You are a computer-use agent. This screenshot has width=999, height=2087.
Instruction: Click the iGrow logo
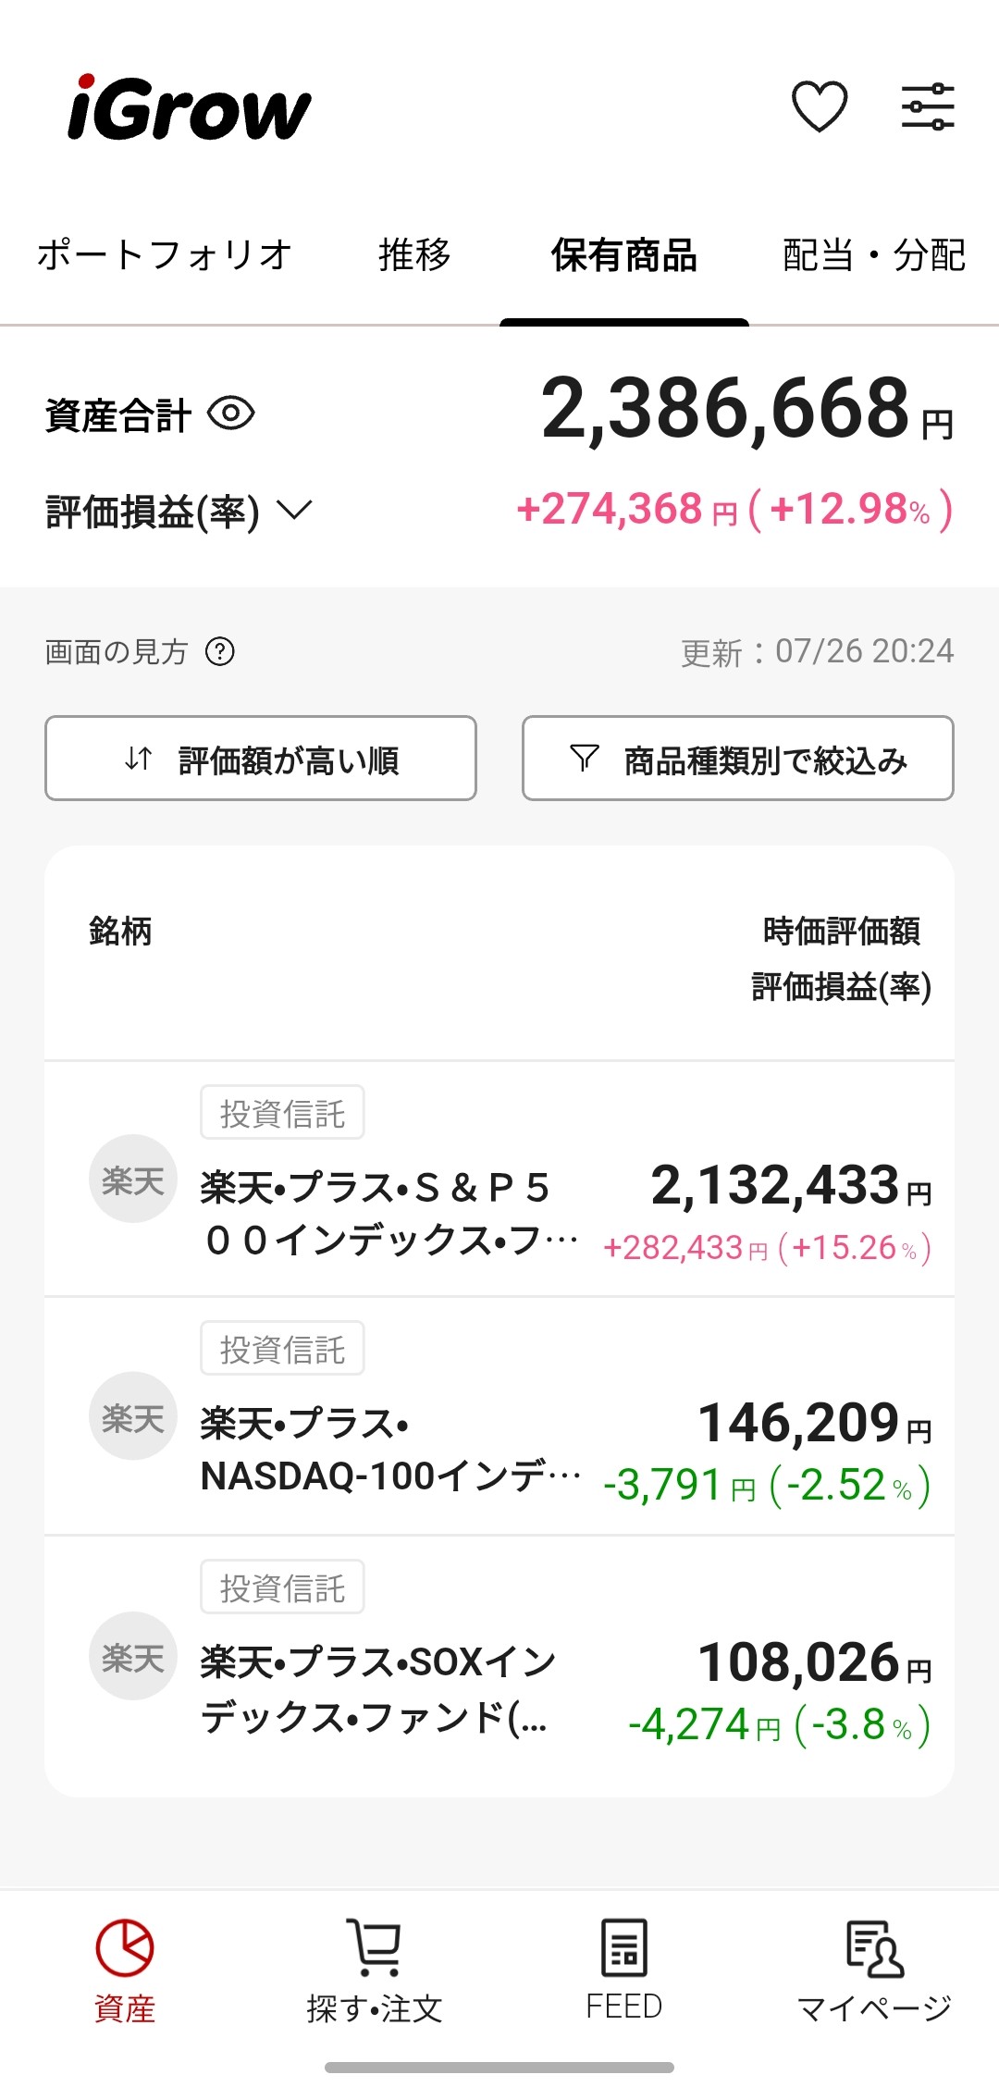pyautogui.click(x=190, y=107)
